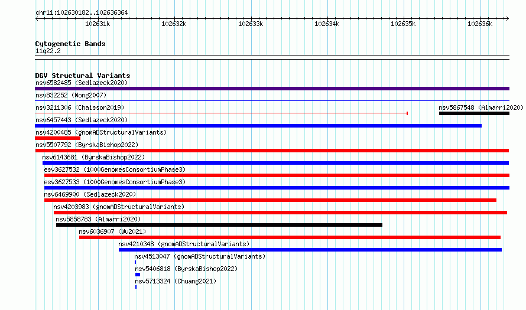
Task: Click the 102635k ruler label
Action: (x=403, y=24)
